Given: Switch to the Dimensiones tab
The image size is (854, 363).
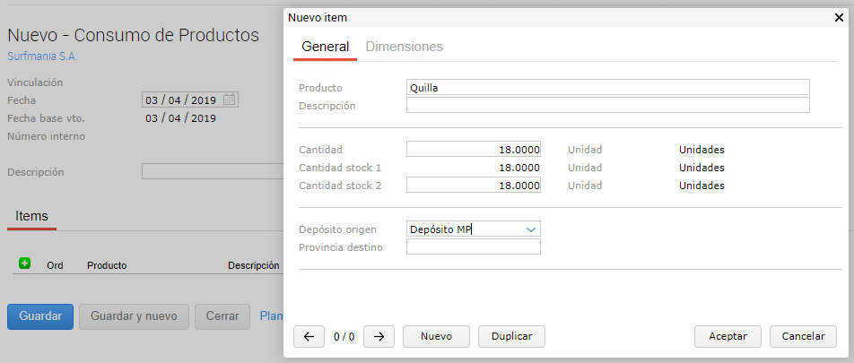Looking at the screenshot, I should 404,47.
